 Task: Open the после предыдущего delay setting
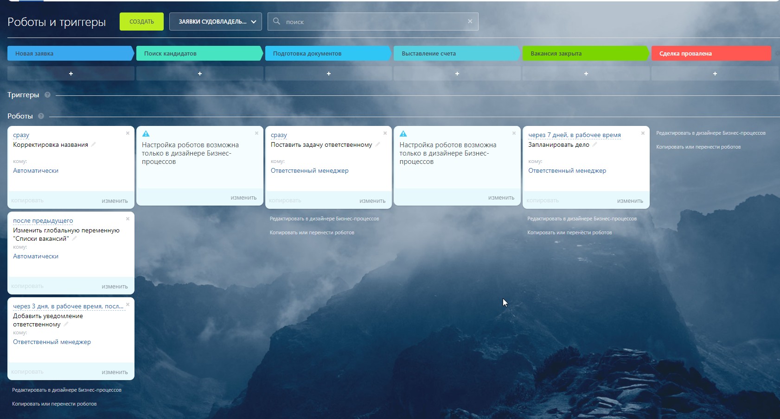coord(43,221)
